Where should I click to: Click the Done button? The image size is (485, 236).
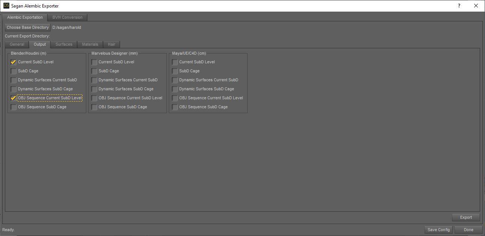(x=468, y=230)
